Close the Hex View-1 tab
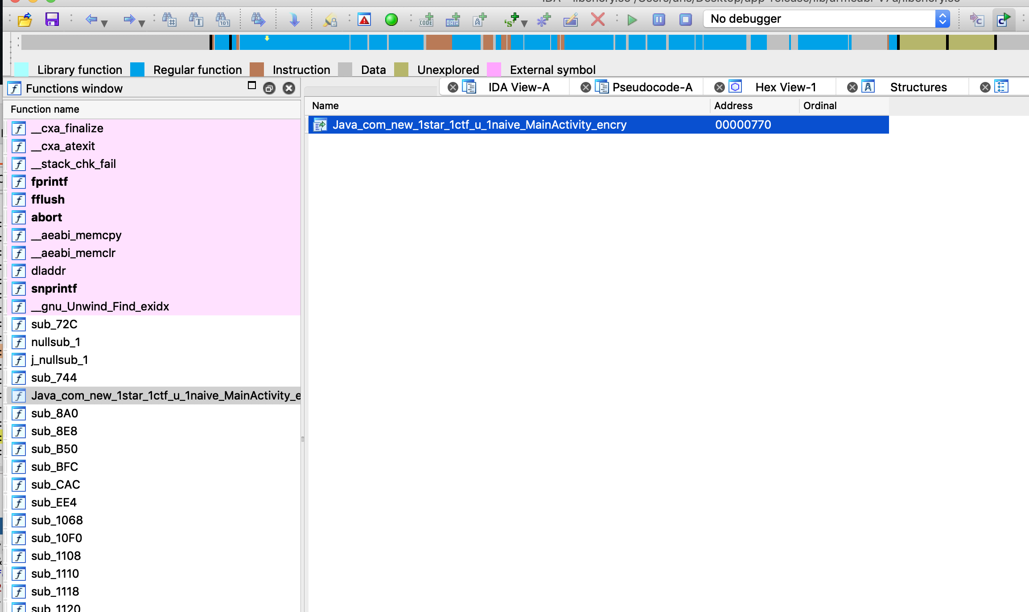Viewport: 1029px width, 612px height. pyautogui.click(x=719, y=87)
